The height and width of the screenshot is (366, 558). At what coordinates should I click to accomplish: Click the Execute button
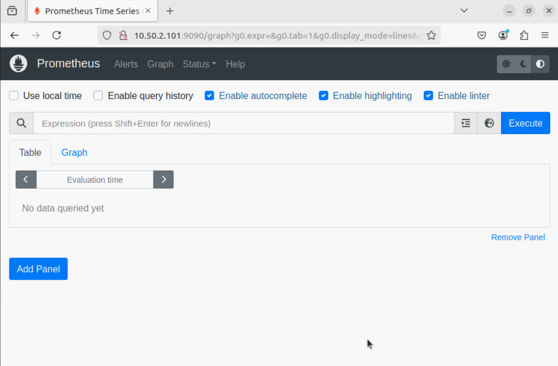coord(525,123)
